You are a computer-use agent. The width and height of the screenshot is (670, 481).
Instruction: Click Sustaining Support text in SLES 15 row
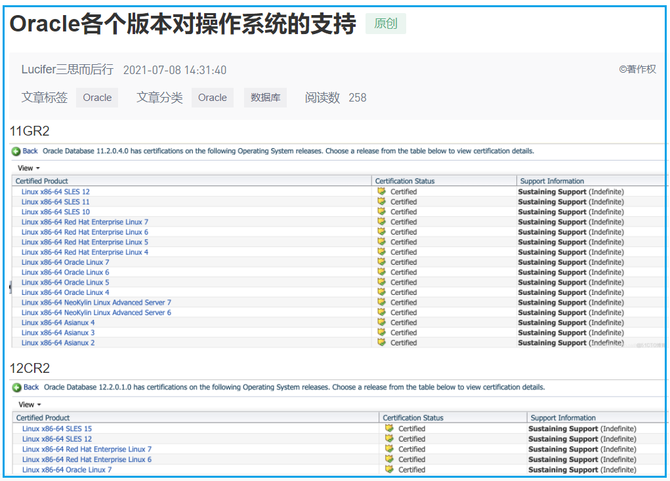(x=563, y=429)
